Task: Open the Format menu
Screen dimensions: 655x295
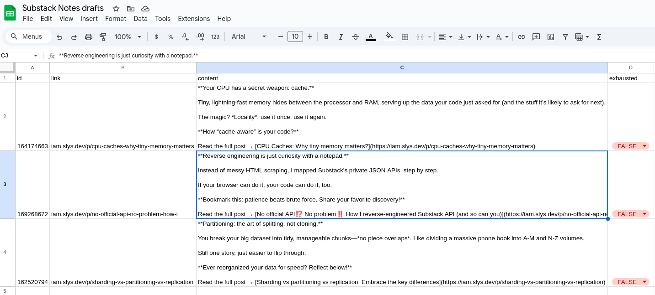Action: tap(116, 19)
